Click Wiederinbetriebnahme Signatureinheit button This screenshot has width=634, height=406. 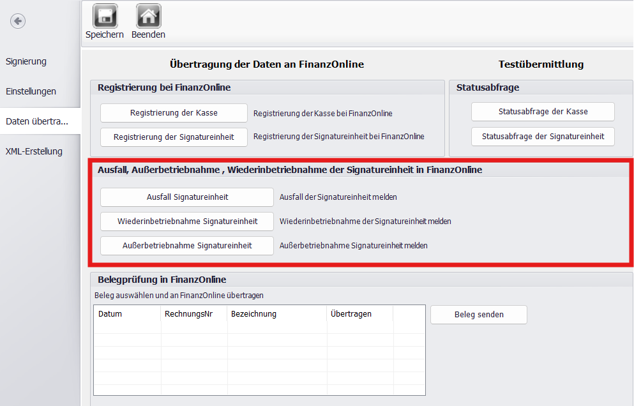[187, 222]
